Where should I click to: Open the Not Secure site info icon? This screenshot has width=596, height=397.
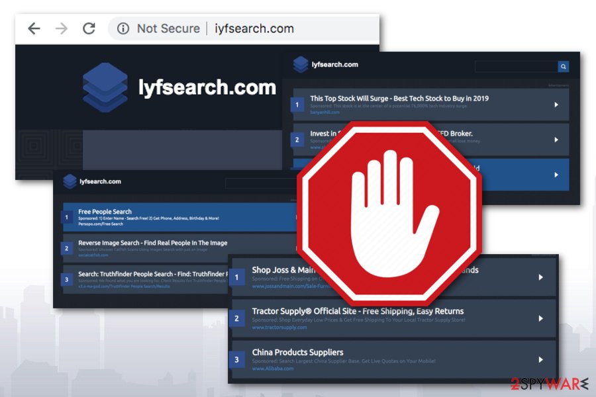click(x=123, y=28)
